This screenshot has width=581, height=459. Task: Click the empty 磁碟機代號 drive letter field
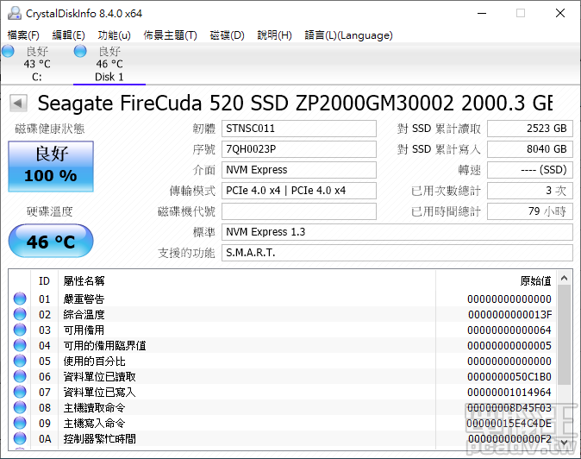[x=299, y=211]
